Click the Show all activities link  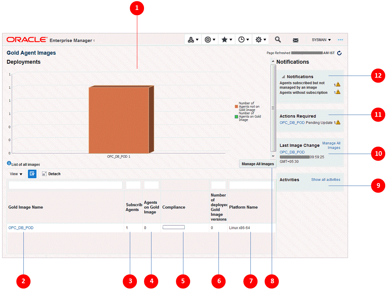point(326,180)
